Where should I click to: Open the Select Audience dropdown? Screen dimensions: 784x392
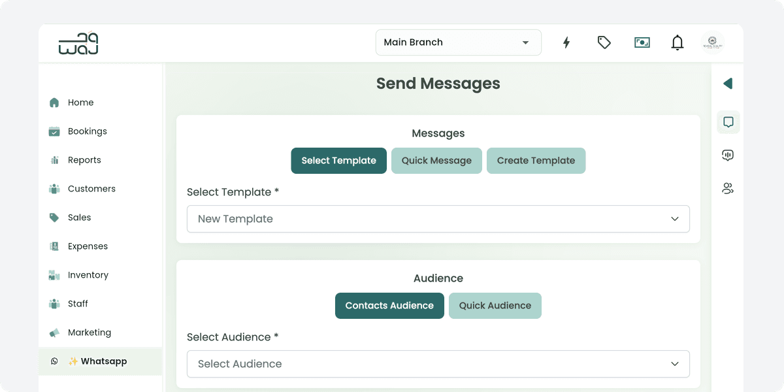(x=438, y=364)
